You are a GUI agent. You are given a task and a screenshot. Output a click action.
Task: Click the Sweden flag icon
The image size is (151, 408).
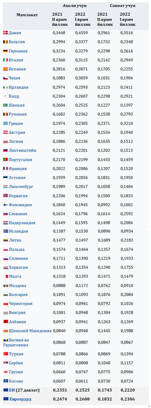click(x=5, y=105)
